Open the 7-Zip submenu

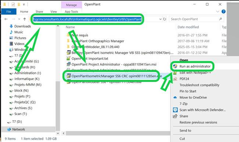[x=183, y=104]
